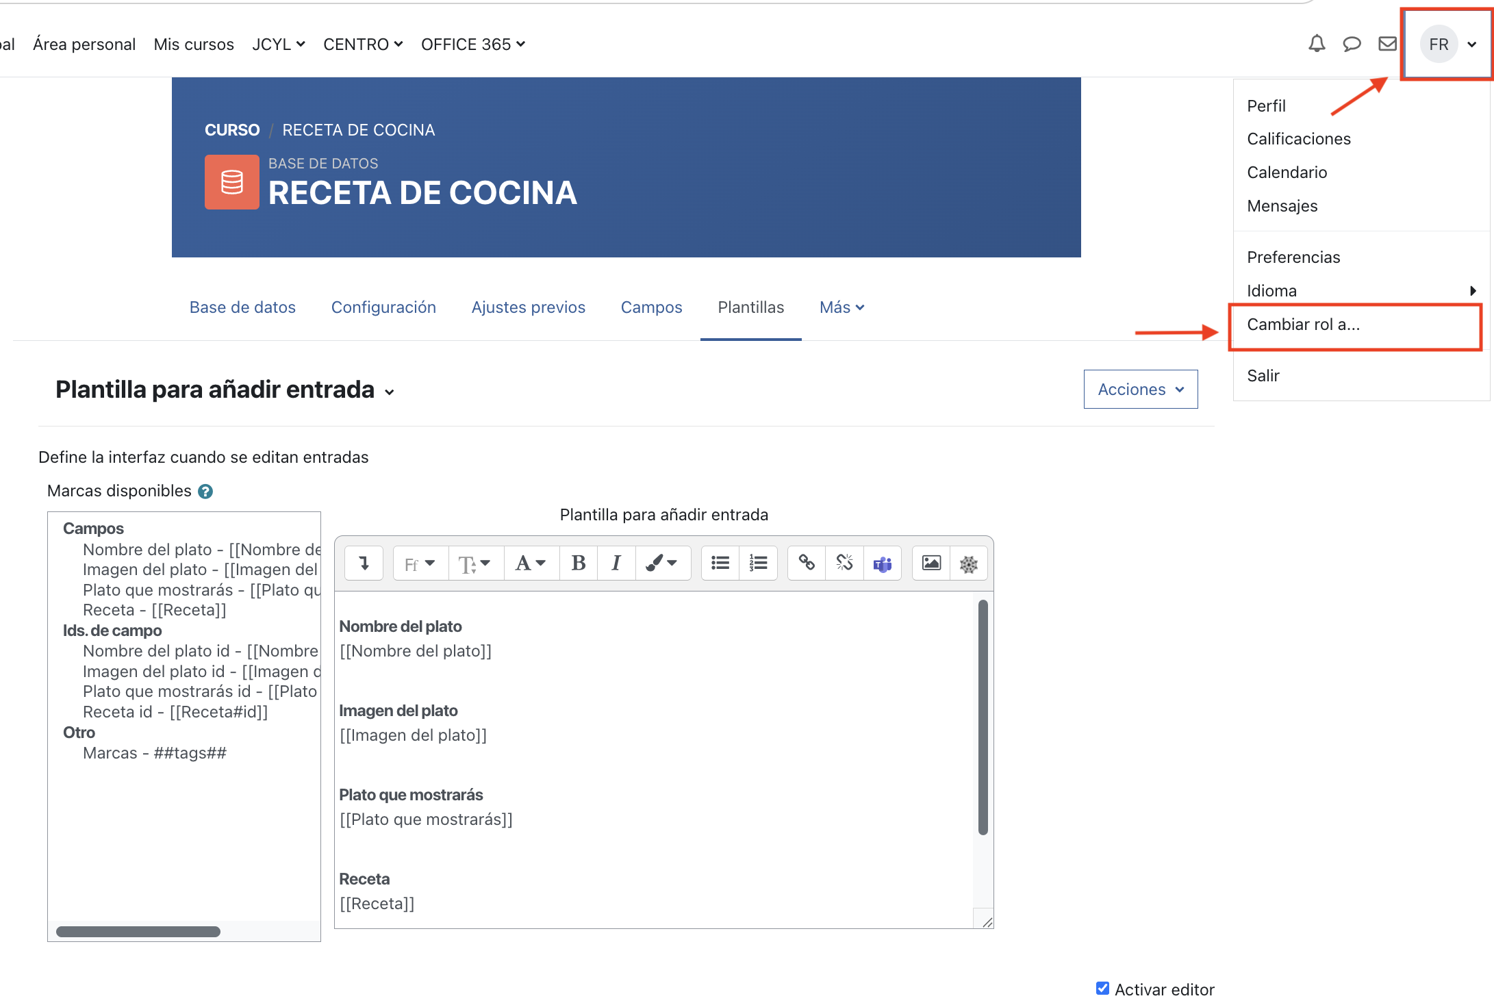Toggle bold formatting in the editor
1494x1005 pixels.
(x=579, y=563)
